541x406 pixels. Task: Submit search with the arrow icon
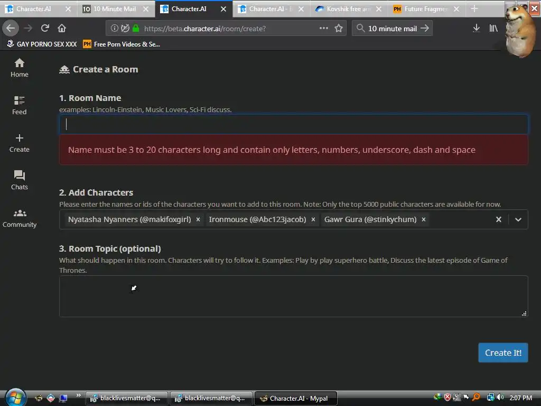coord(425,29)
